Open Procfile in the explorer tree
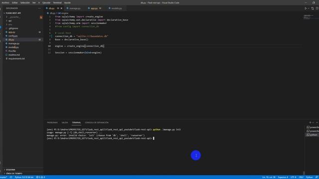 tap(12, 51)
